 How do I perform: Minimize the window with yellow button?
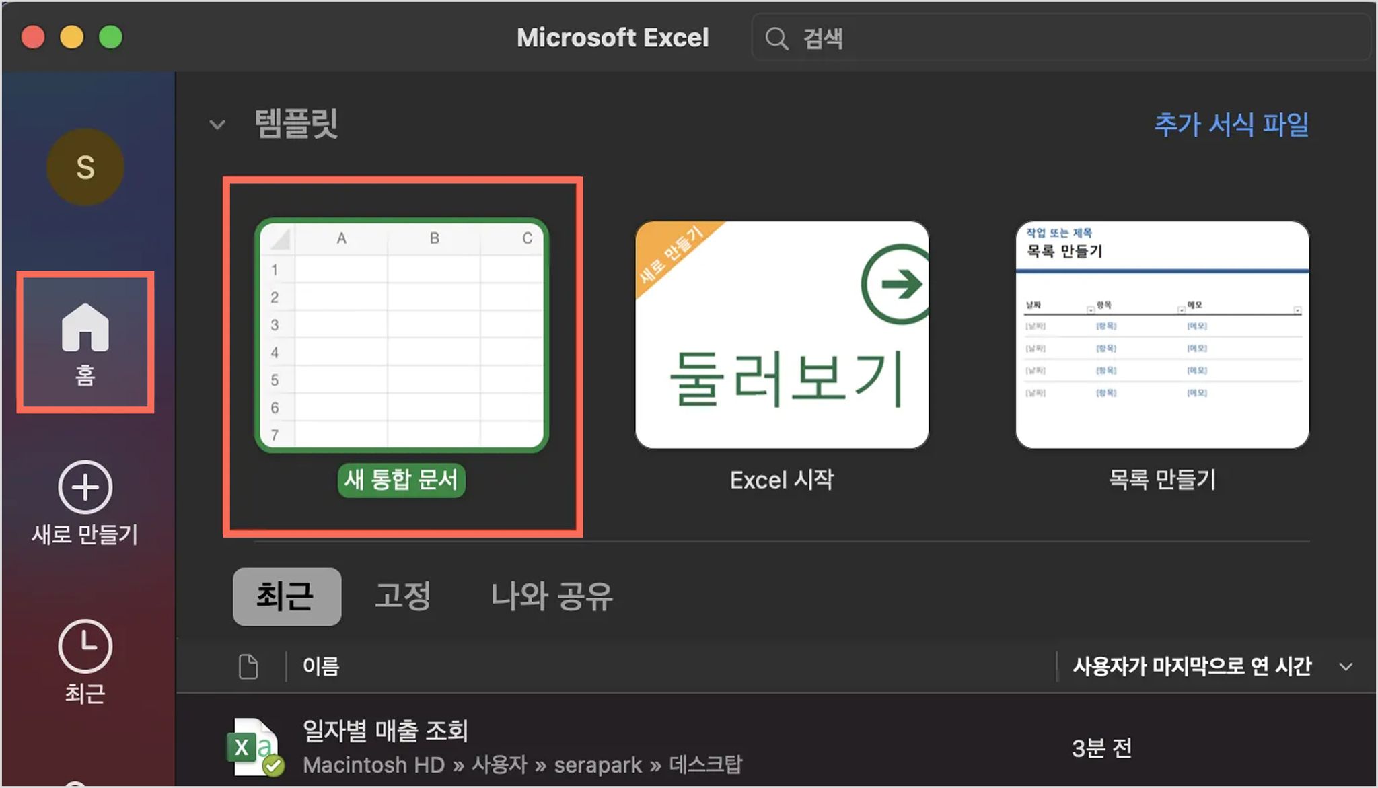coord(72,37)
